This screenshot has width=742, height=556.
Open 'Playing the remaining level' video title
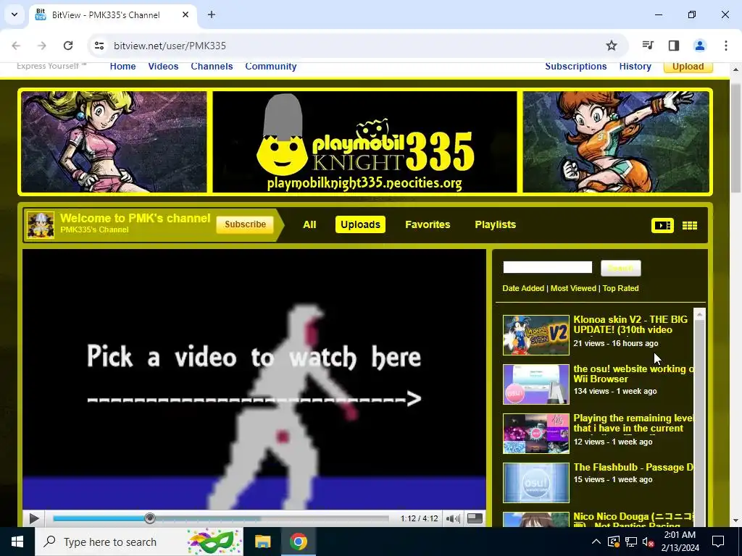[x=633, y=423]
